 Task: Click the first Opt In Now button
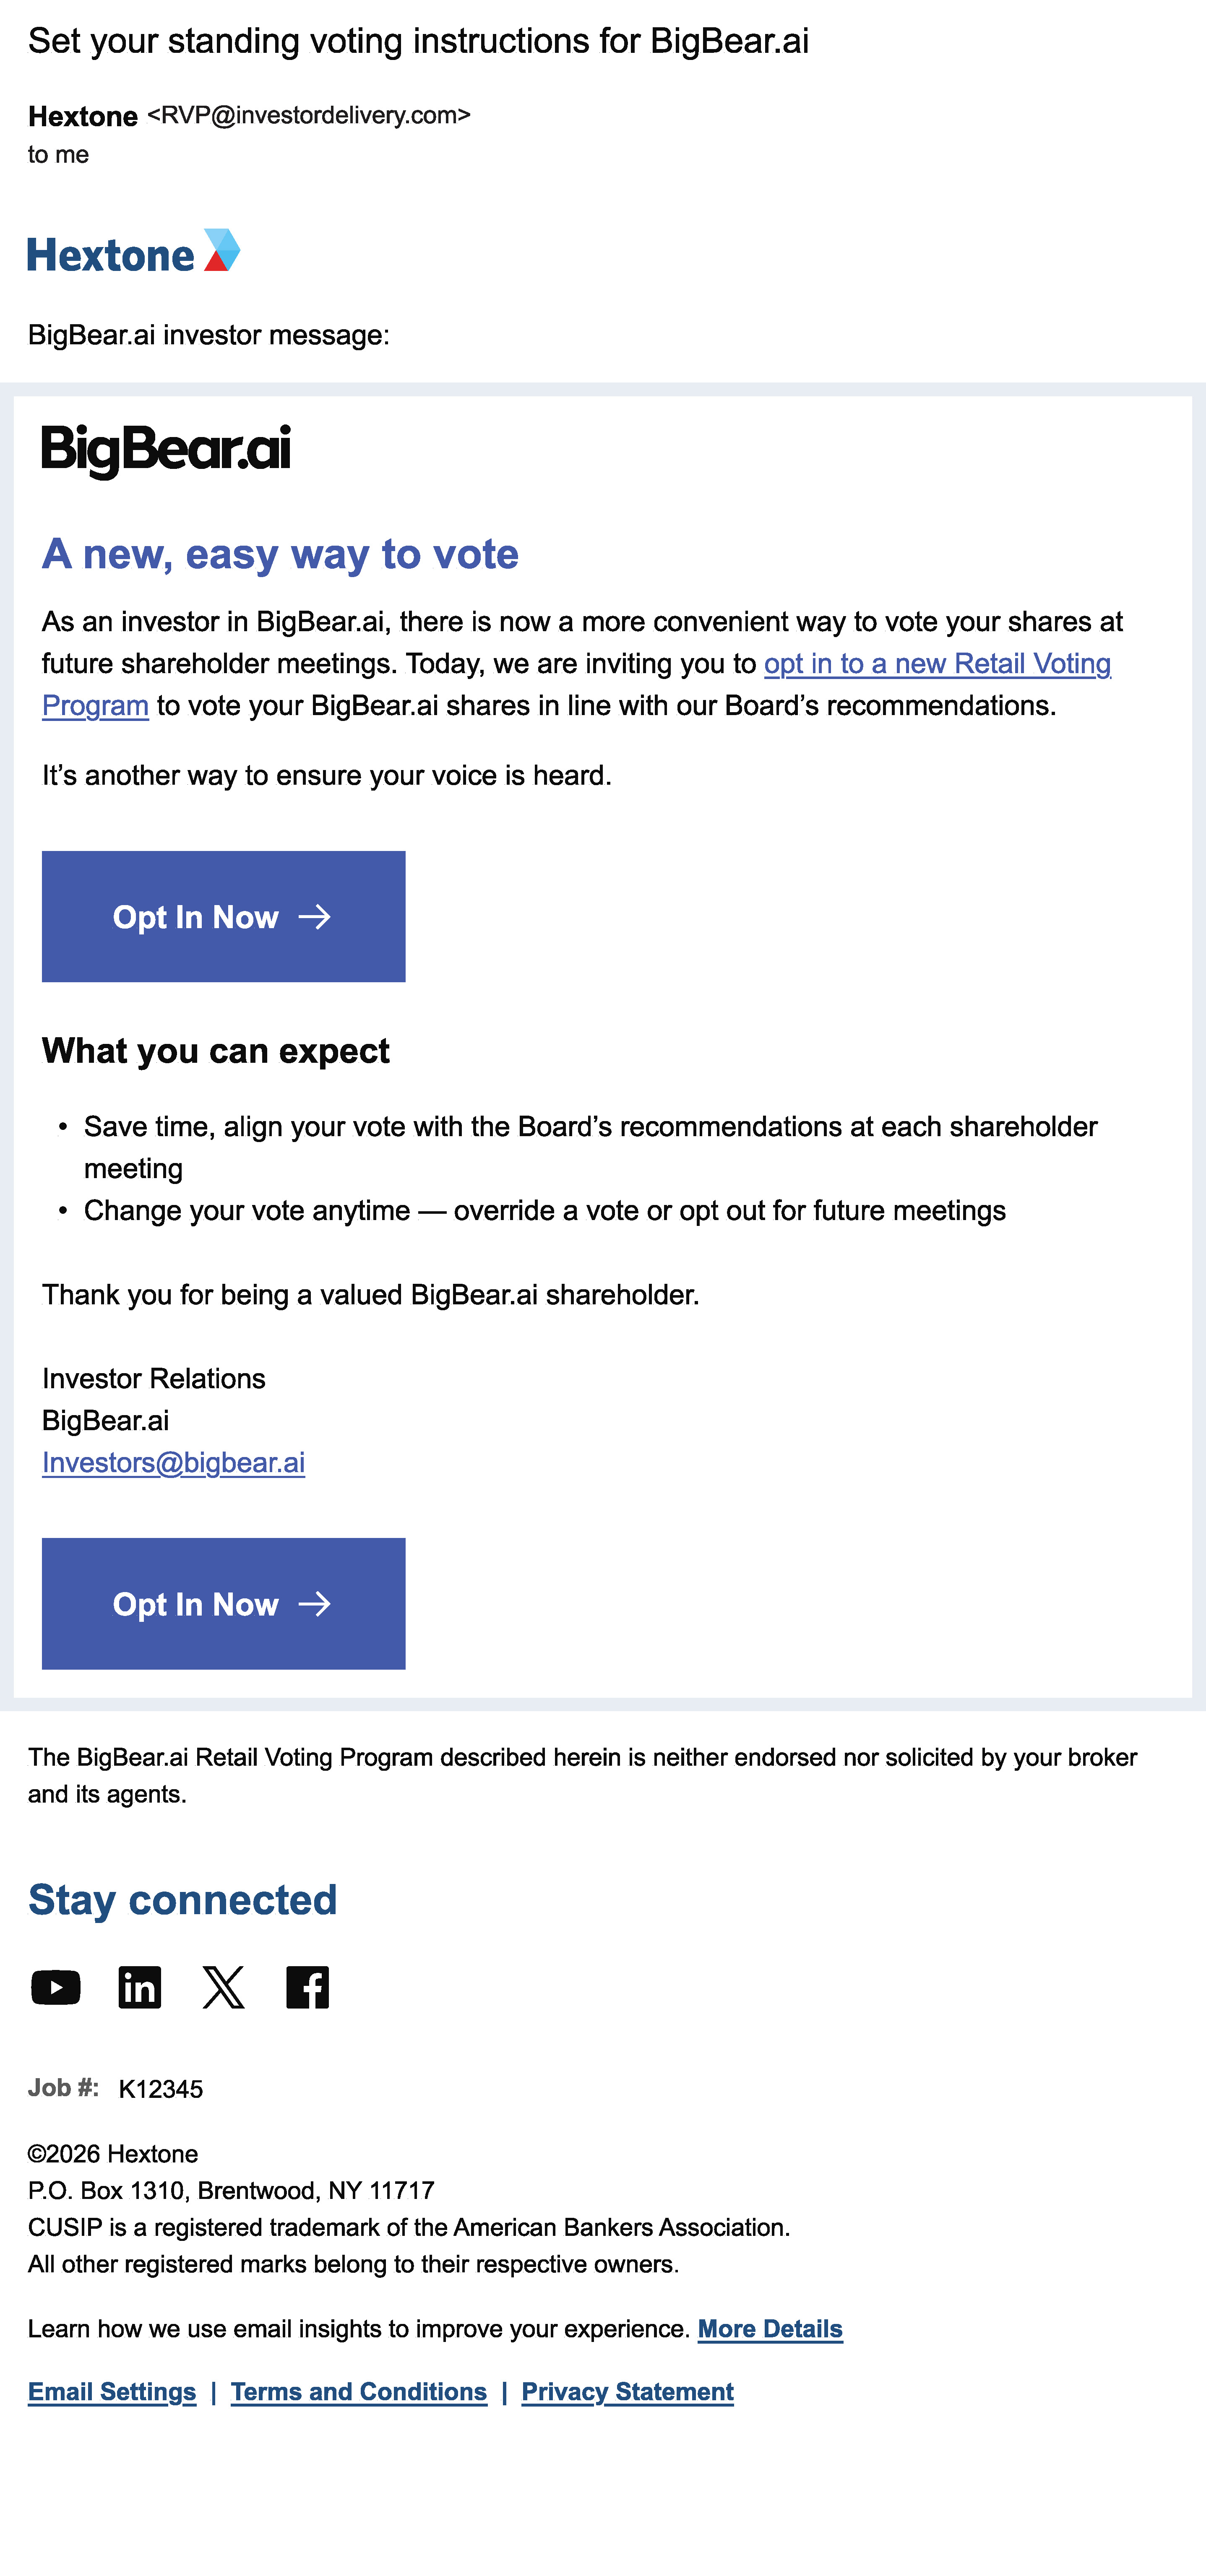223,916
